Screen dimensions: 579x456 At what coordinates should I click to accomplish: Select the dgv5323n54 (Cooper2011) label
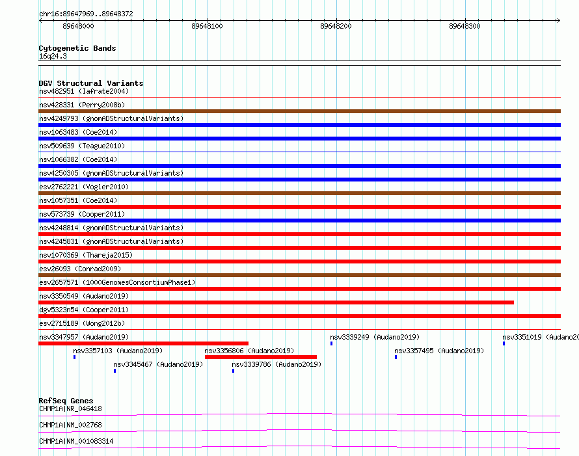pyautogui.click(x=84, y=310)
